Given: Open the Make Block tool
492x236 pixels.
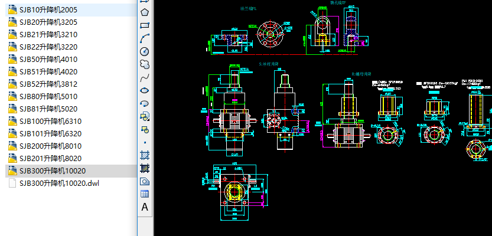Looking at the screenshot, I should click(145, 129).
